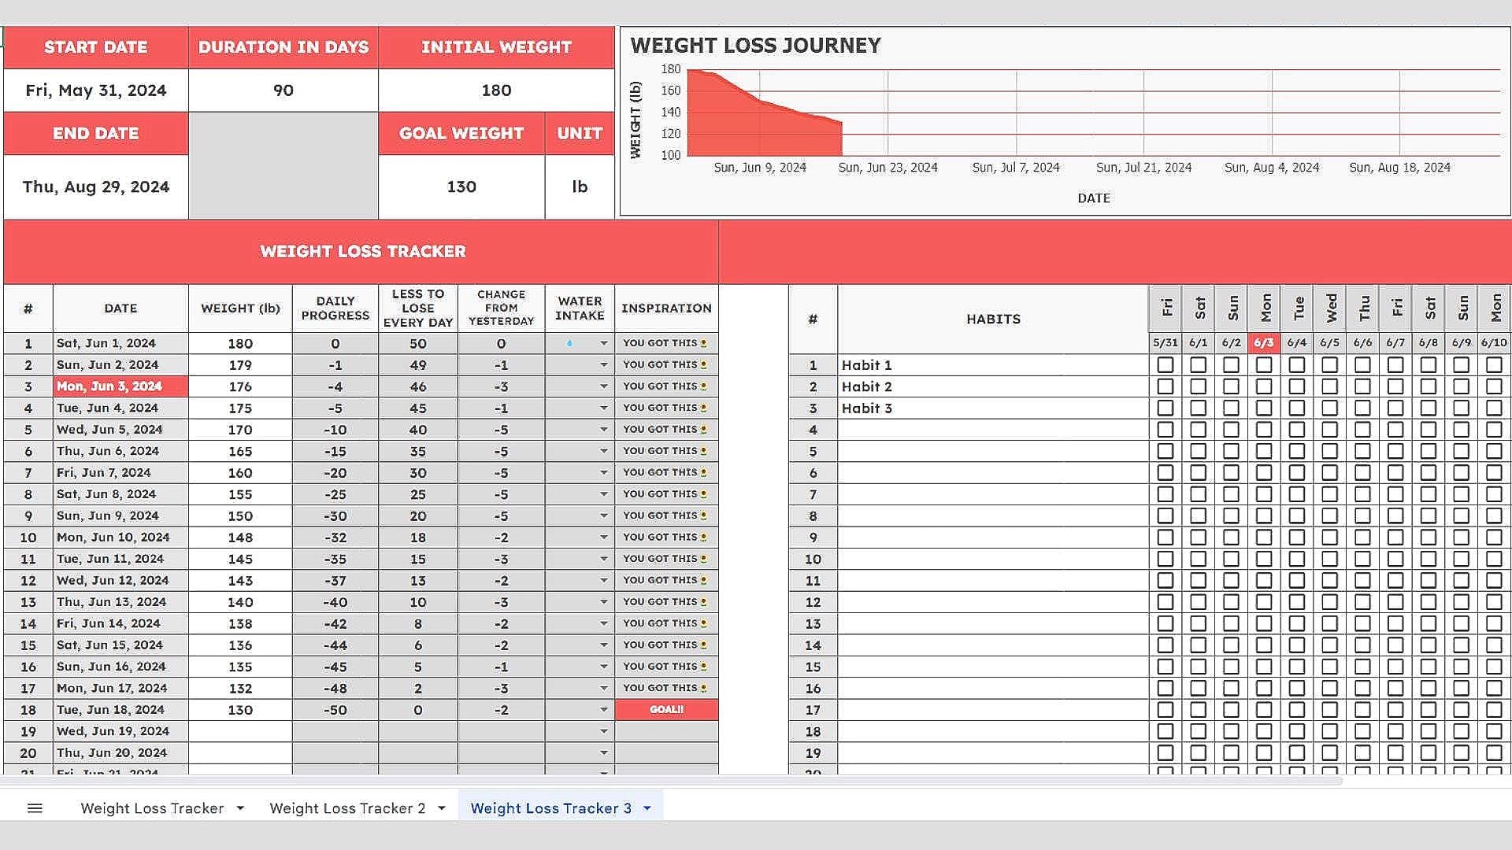Select the duration in days value 90
The image size is (1512, 850).
[x=283, y=91]
